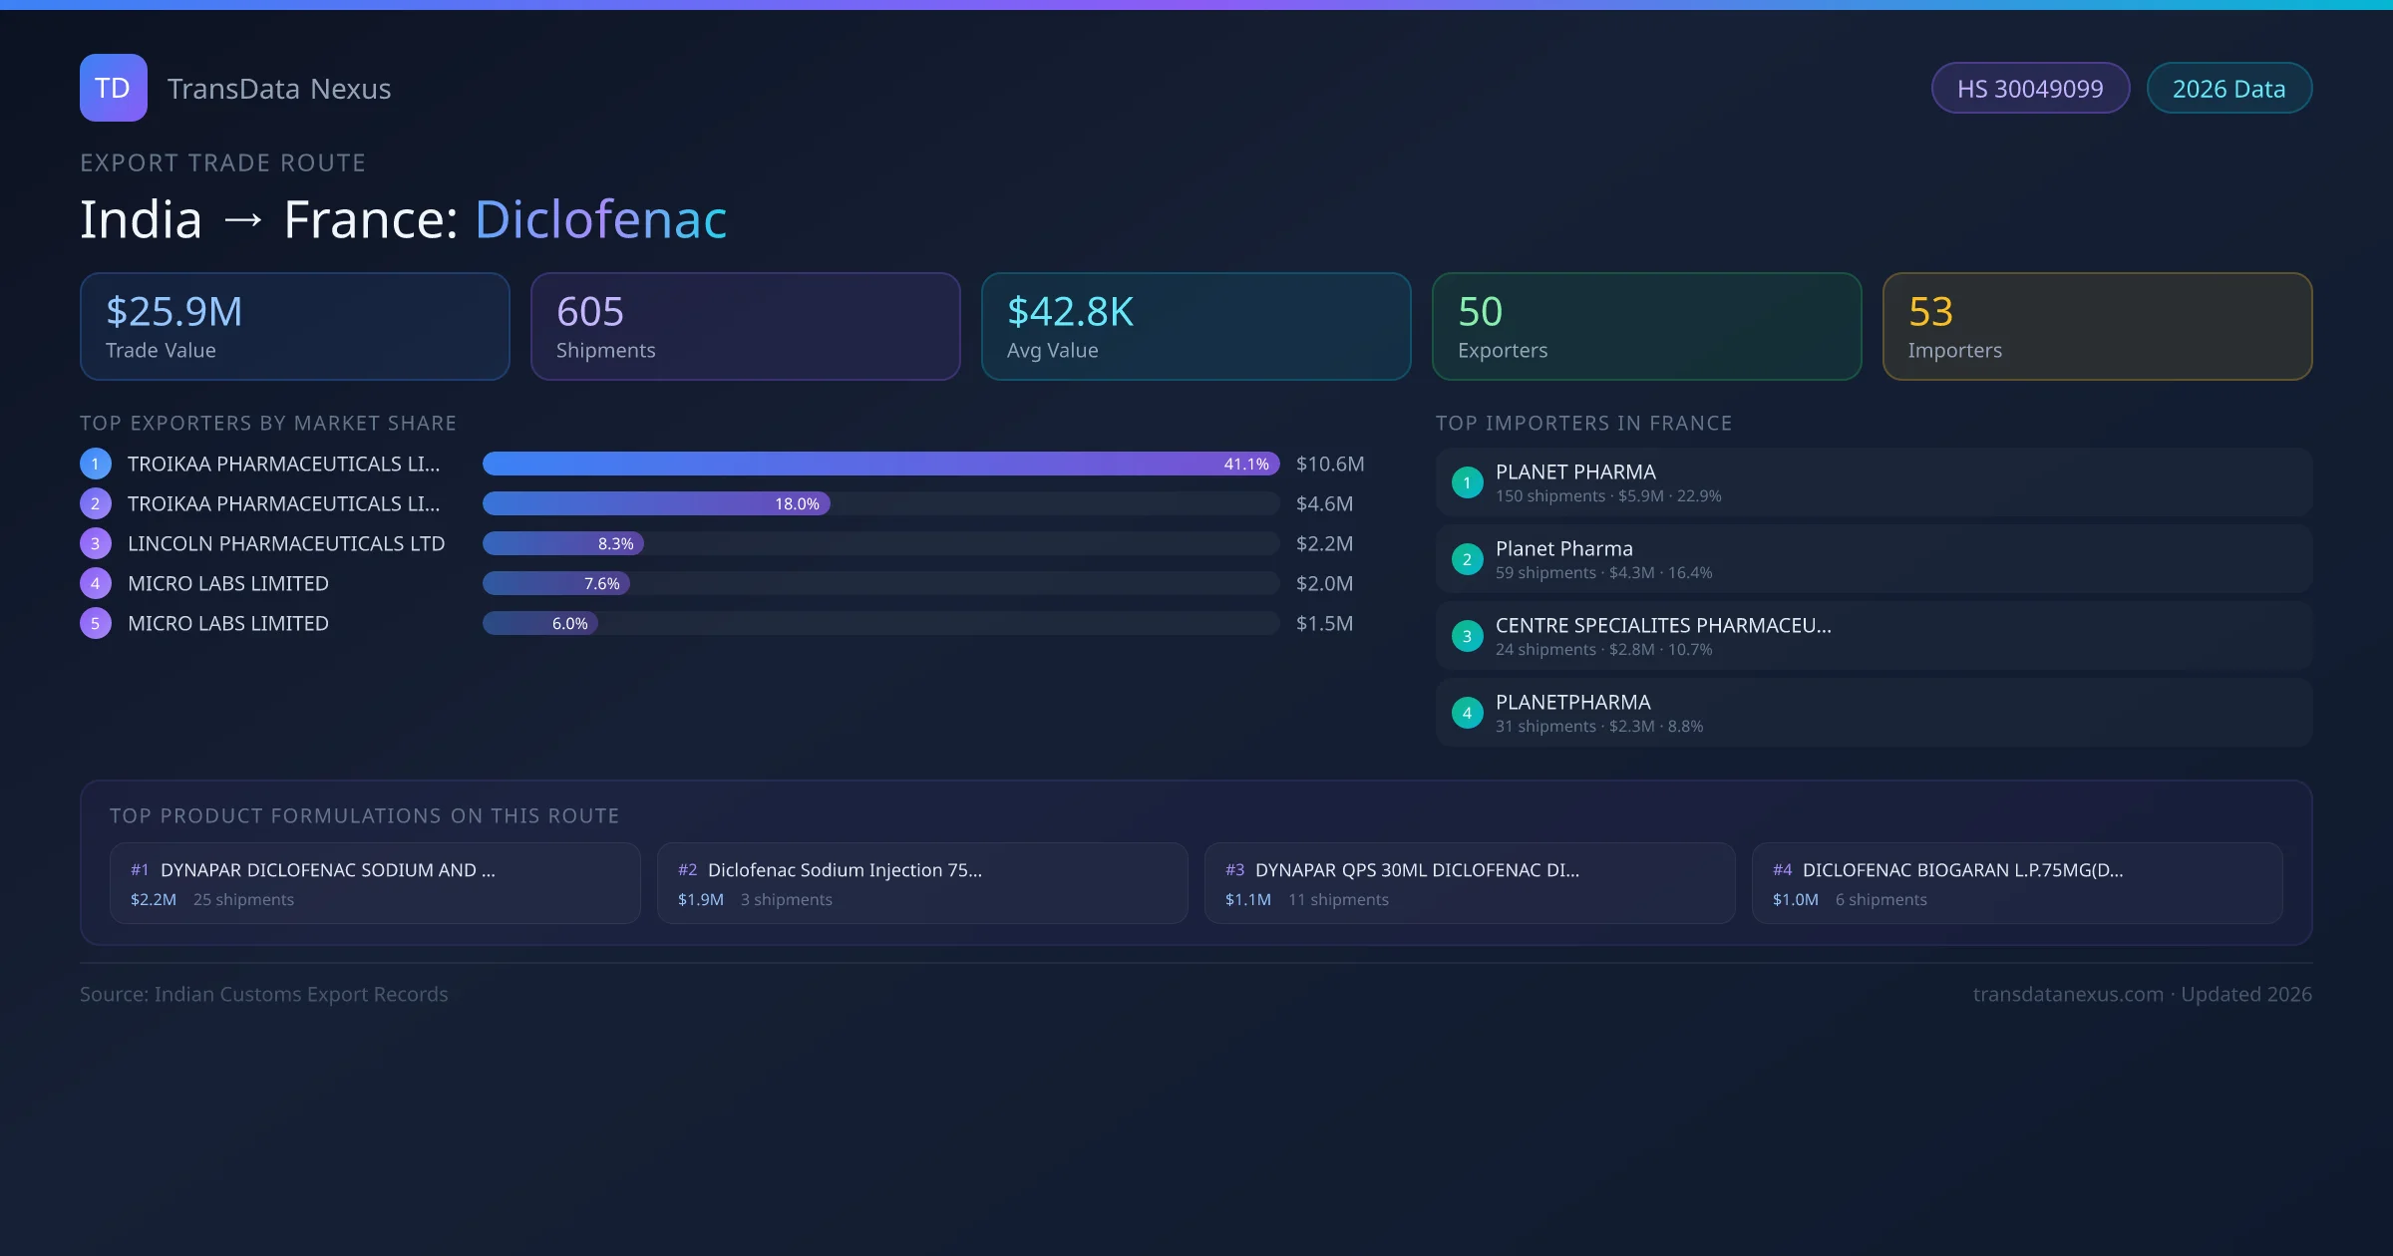
Task: Click exporter rank 3 circle badge
Action: pos(96,543)
